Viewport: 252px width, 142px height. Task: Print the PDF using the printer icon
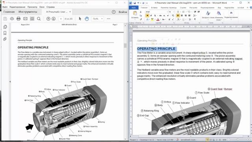coord(19,19)
